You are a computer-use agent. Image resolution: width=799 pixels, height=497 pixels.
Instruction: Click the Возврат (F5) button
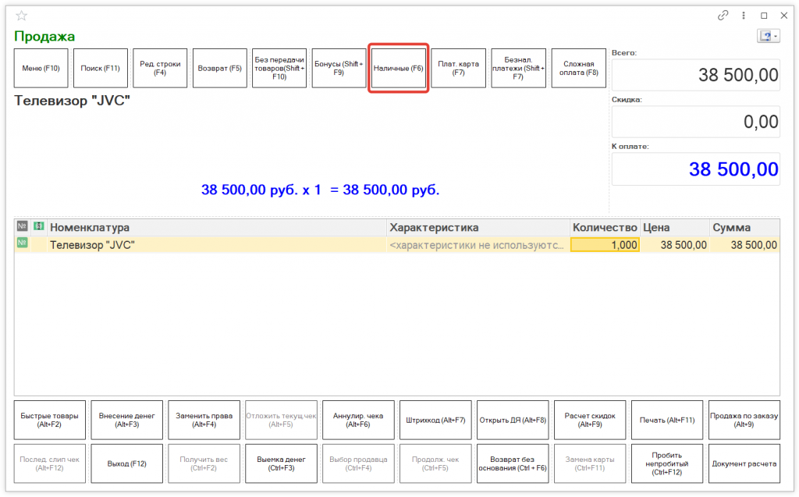(x=219, y=69)
